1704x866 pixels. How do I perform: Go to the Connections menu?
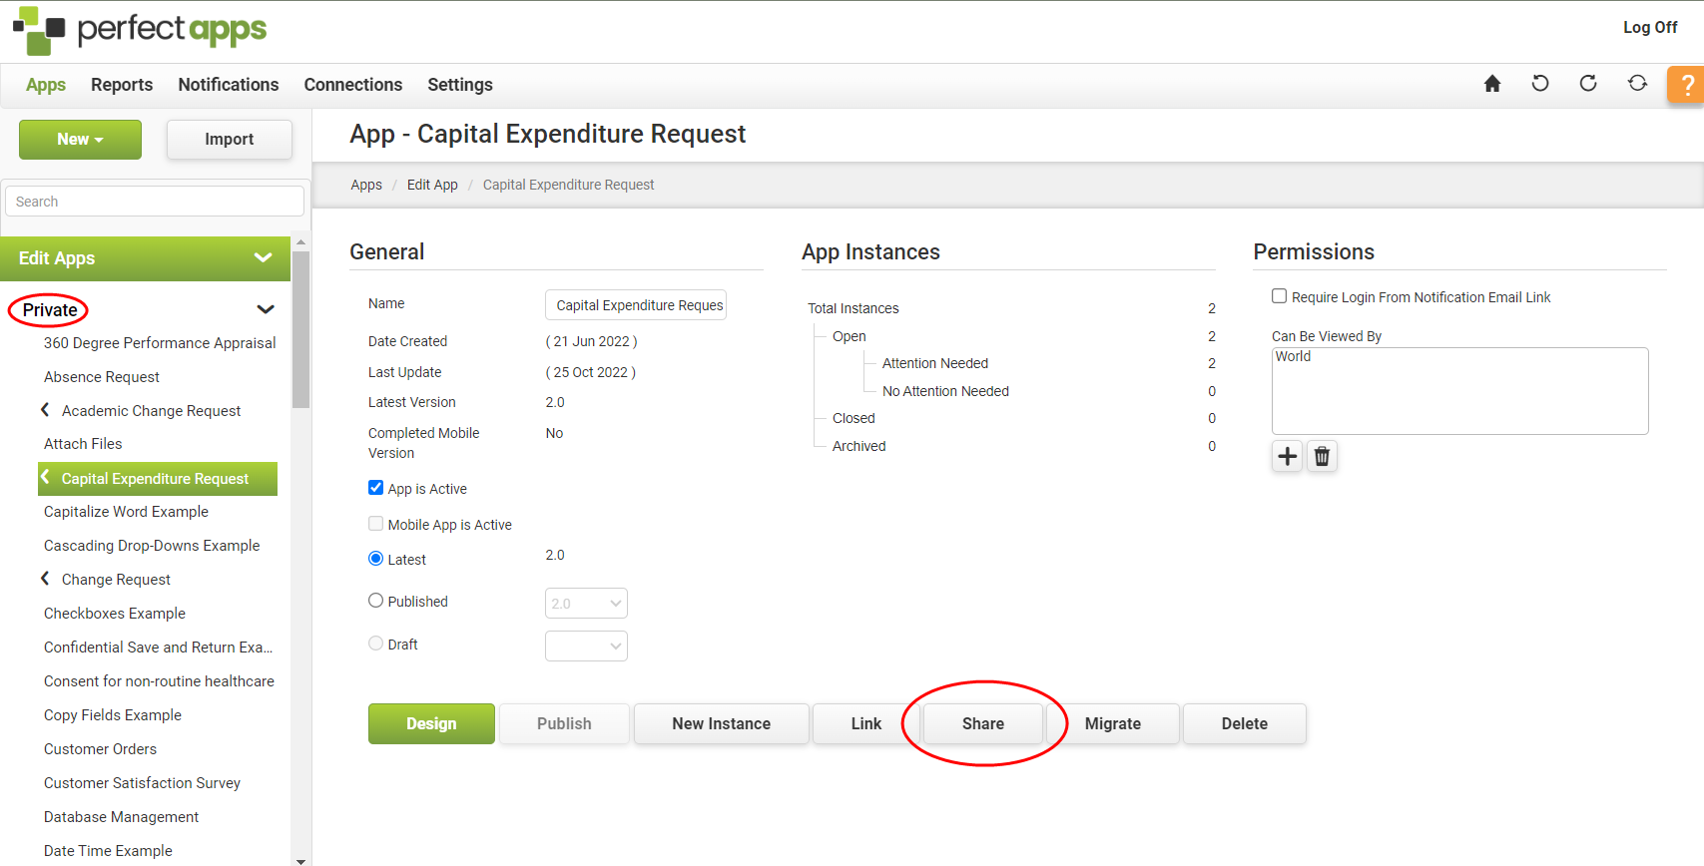352,85
